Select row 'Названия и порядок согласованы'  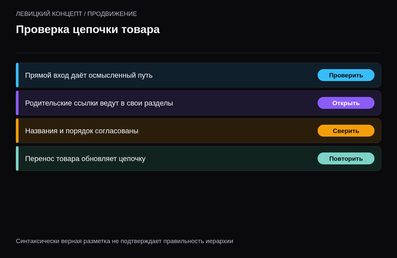(x=198, y=131)
